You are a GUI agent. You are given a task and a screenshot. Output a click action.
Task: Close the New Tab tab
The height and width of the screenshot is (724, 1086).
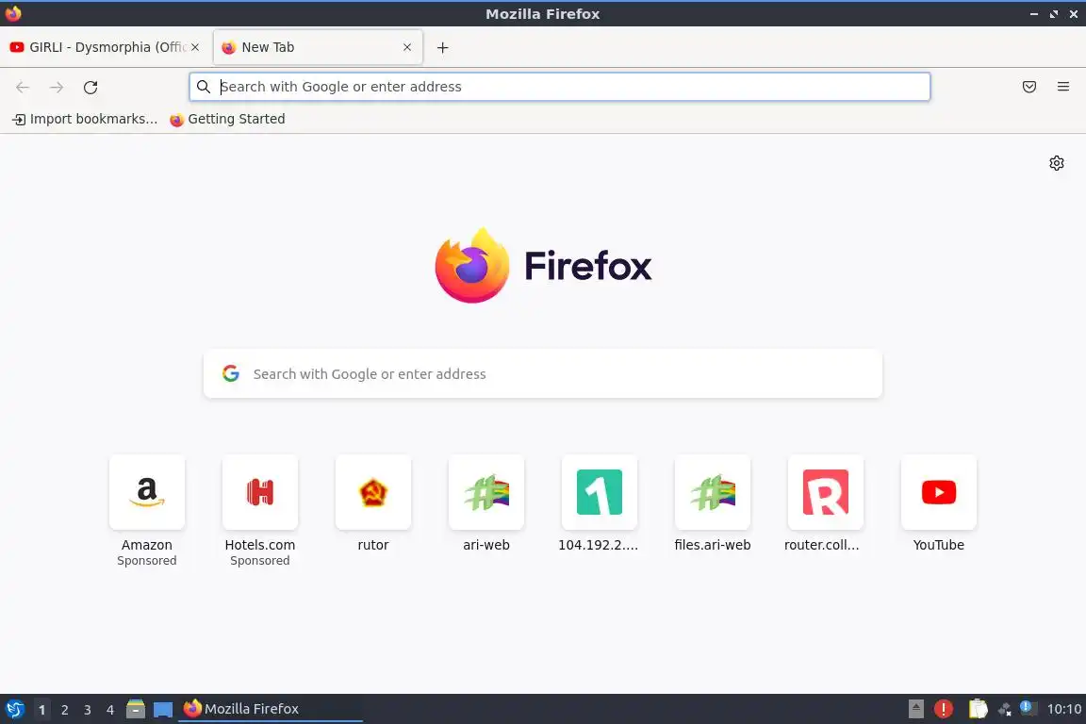(x=407, y=47)
